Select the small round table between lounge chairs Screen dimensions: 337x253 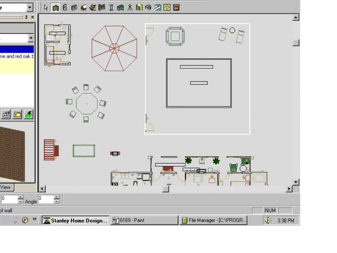tap(232, 30)
